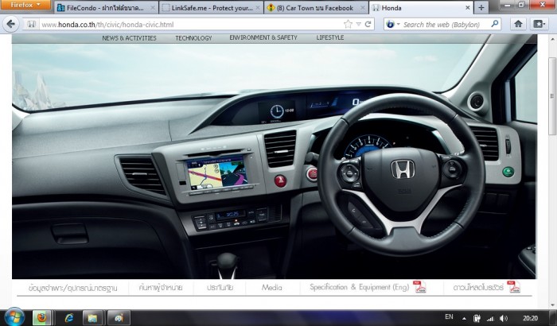Open a new tab with plus button
Viewport: 557px width, 326px height.
481,8
